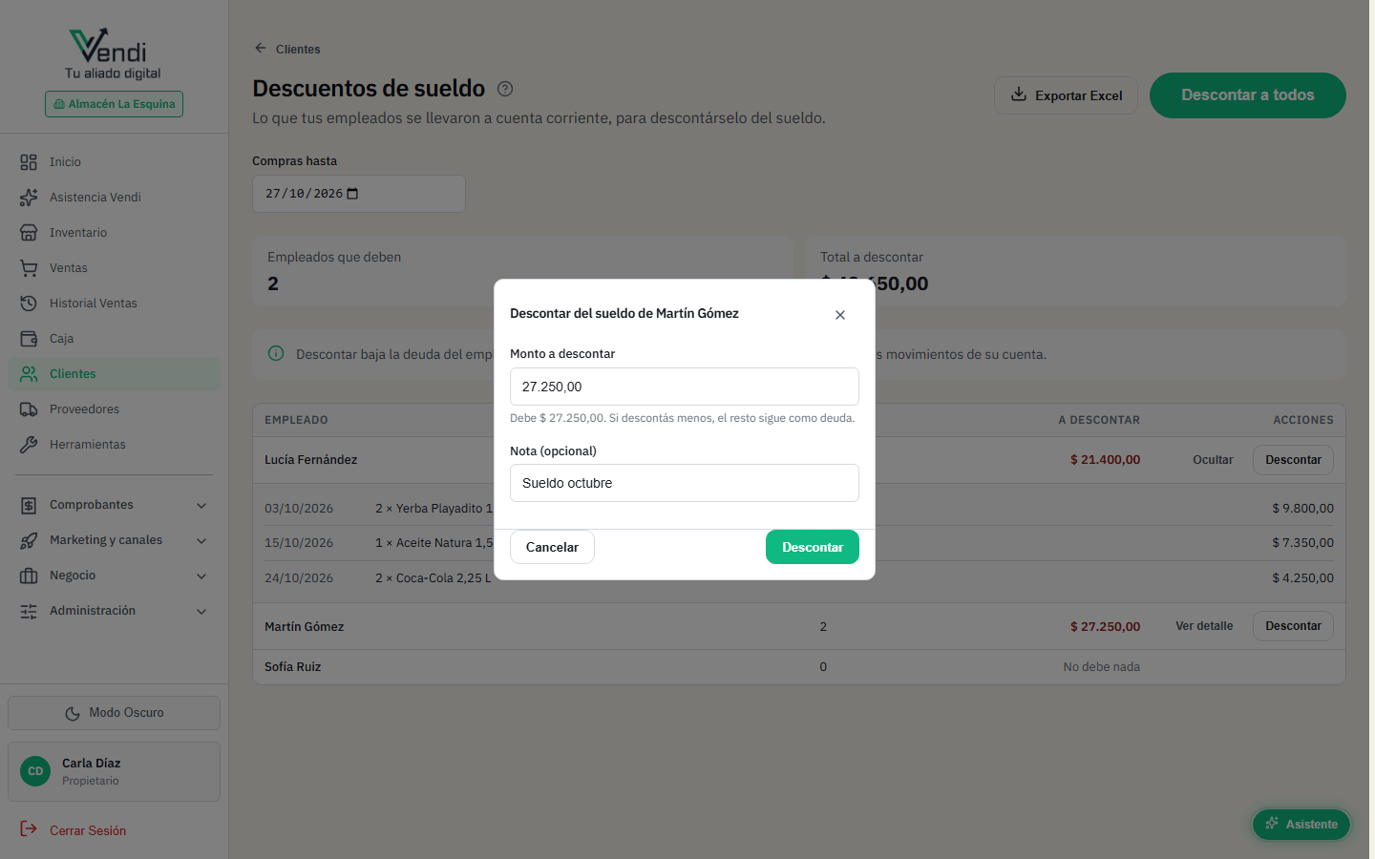Viewport: 1375px width, 859px height.
Task: Click the Caja wallet icon
Action: (29, 339)
